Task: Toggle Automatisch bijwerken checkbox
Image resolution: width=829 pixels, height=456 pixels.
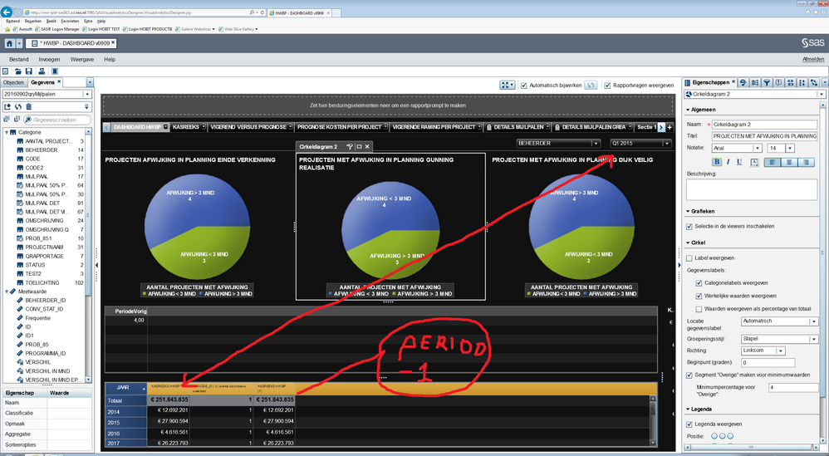Action: [x=524, y=86]
